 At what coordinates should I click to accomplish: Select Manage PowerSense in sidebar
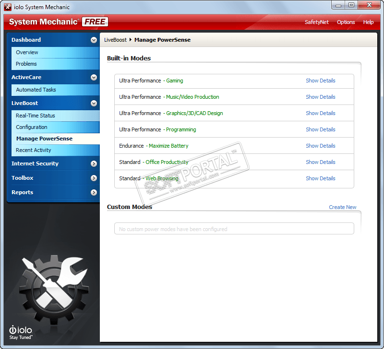[56, 139]
